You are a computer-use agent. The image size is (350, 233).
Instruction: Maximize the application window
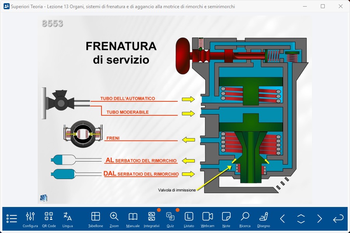point(323,6)
